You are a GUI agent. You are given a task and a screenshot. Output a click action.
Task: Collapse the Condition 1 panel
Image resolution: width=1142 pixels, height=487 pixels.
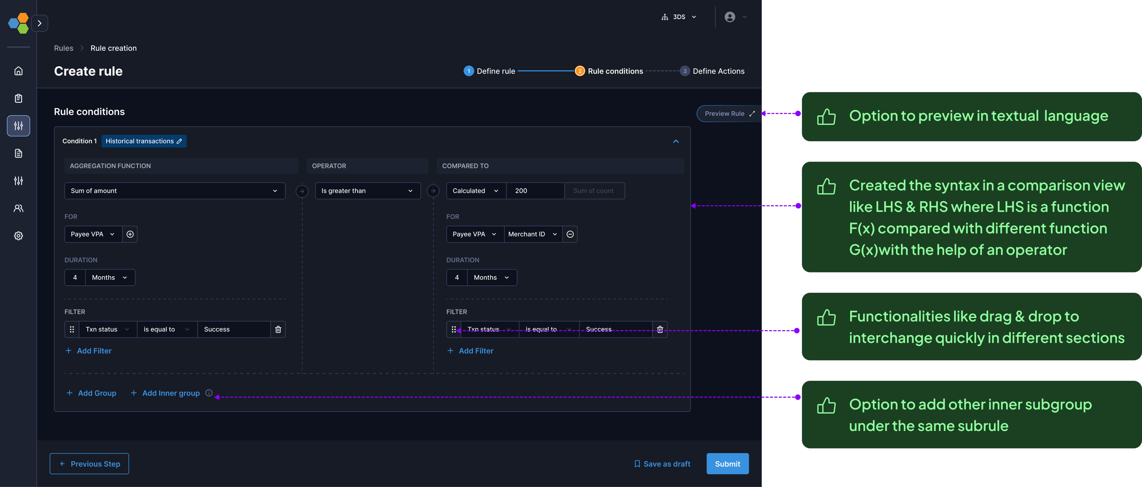pos(676,141)
